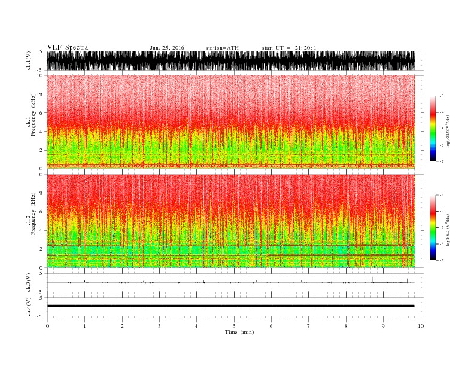Image resolution: width=474 pixels, height=366 pixels.
Task: Click the time axis tick label "8"
Action: (346, 326)
